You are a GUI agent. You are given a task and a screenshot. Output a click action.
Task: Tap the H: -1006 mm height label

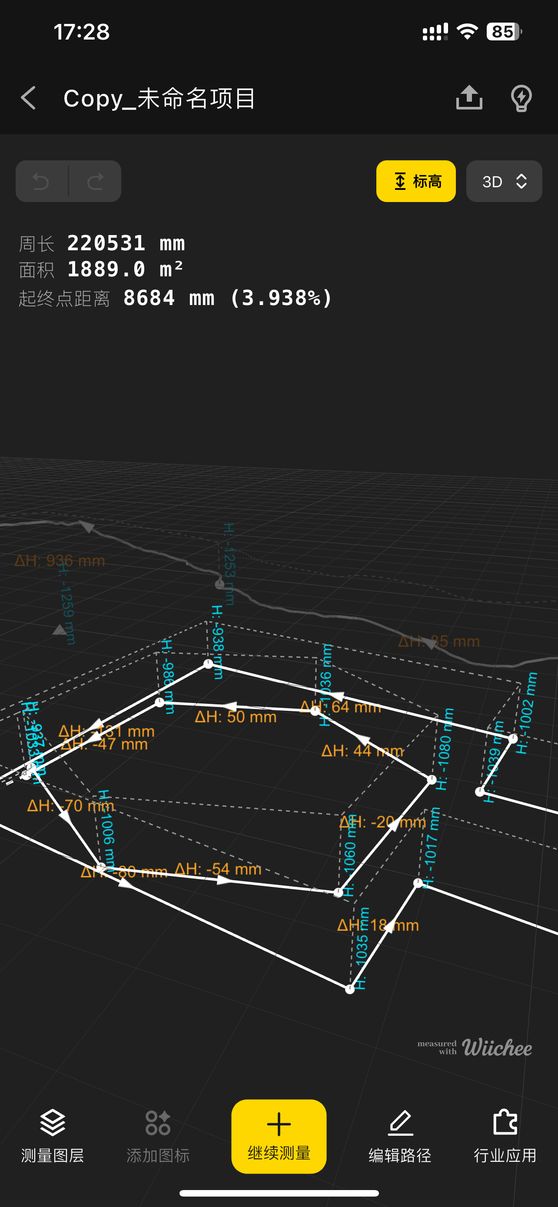click(x=106, y=830)
